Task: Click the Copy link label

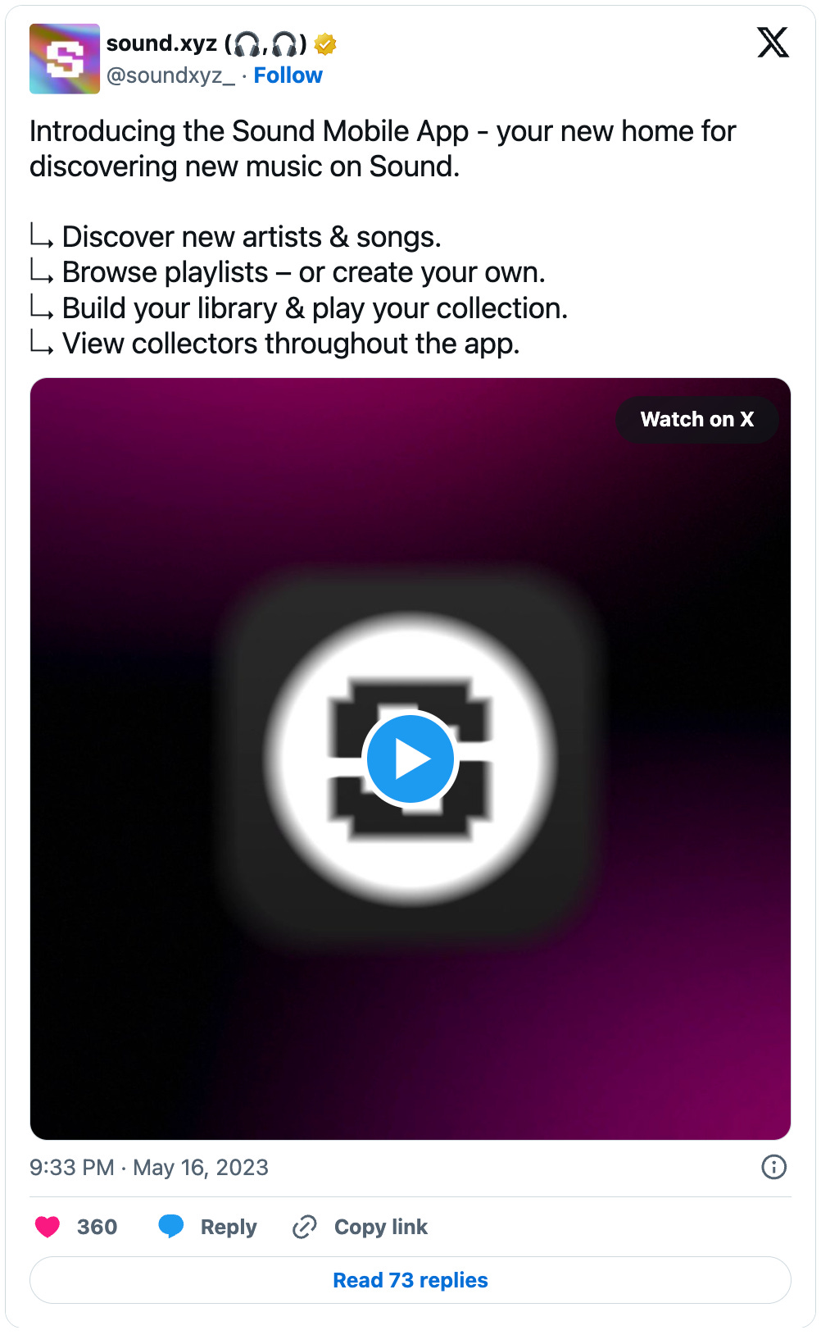Action: (x=381, y=1227)
